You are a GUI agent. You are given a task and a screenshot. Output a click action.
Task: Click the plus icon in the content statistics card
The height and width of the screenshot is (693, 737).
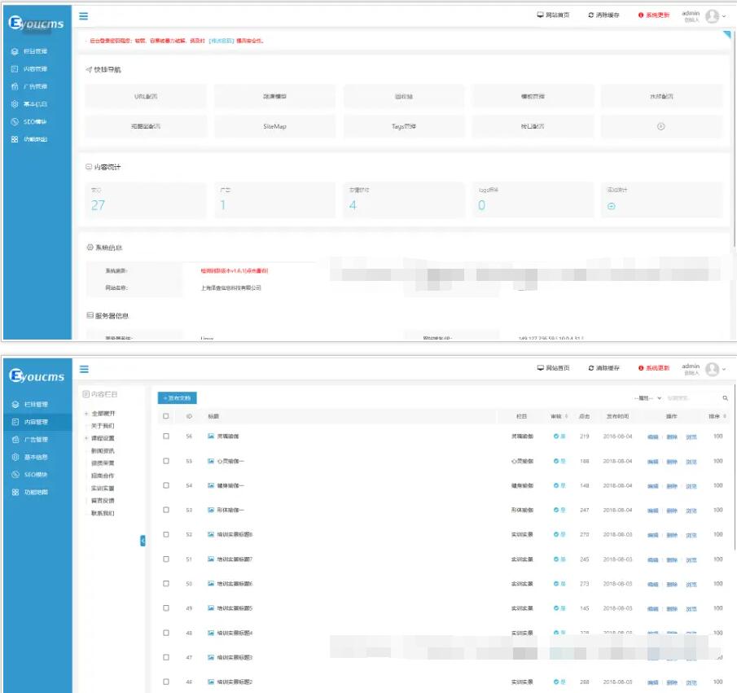pos(612,206)
